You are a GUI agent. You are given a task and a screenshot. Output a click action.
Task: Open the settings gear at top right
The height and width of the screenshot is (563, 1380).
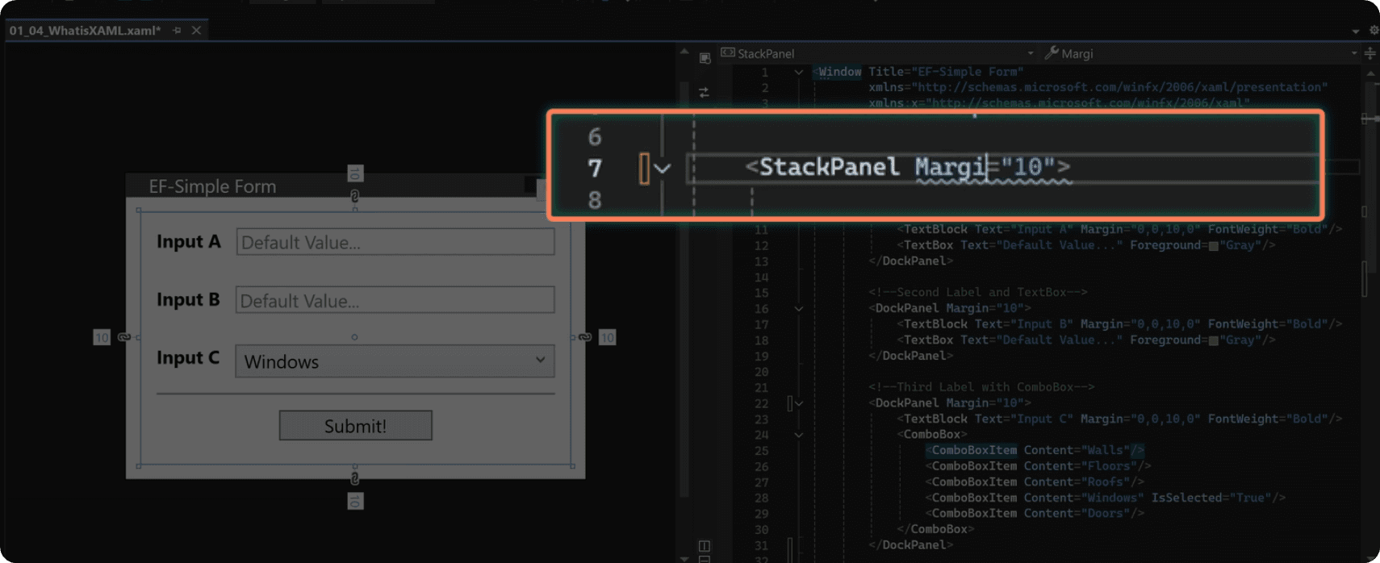1374,31
